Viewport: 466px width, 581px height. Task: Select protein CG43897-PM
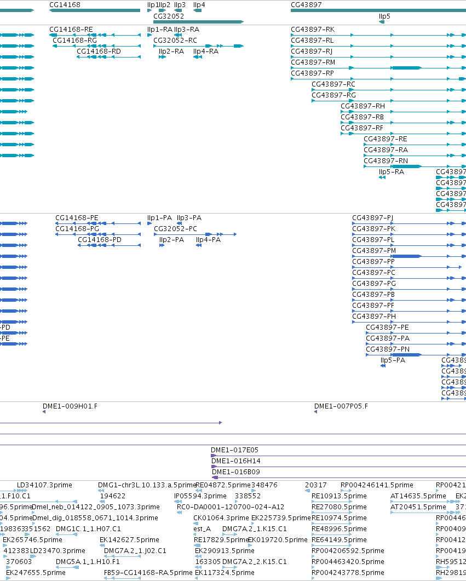point(374,251)
